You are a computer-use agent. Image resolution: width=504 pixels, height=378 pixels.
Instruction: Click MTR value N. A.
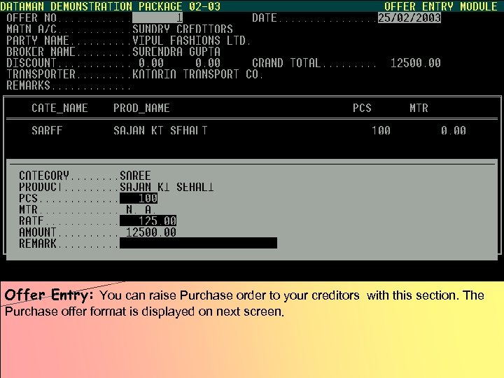pyautogui.click(x=141, y=209)
